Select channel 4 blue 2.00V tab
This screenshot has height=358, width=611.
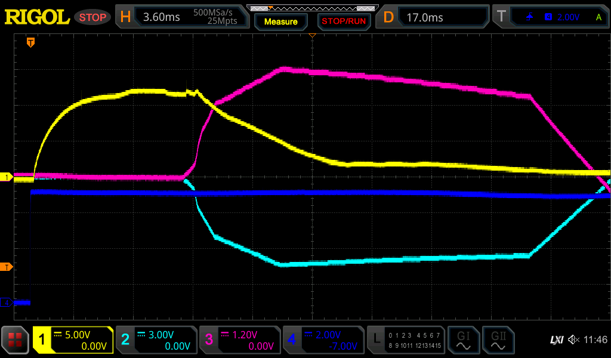click(x=323, y=340)
